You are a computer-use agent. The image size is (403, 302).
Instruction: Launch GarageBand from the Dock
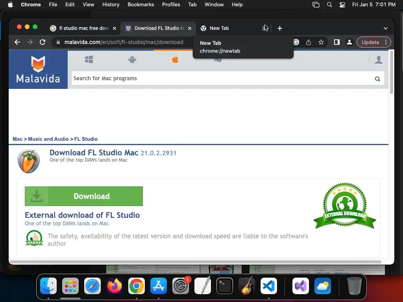coord(247,286)
